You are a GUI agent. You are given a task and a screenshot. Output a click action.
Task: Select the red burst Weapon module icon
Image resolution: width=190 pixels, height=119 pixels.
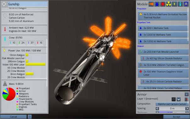pos(163,4)
